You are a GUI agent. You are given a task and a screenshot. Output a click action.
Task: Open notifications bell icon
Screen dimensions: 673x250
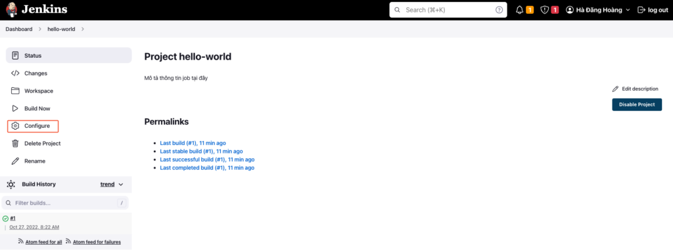(x=519, y=10)
